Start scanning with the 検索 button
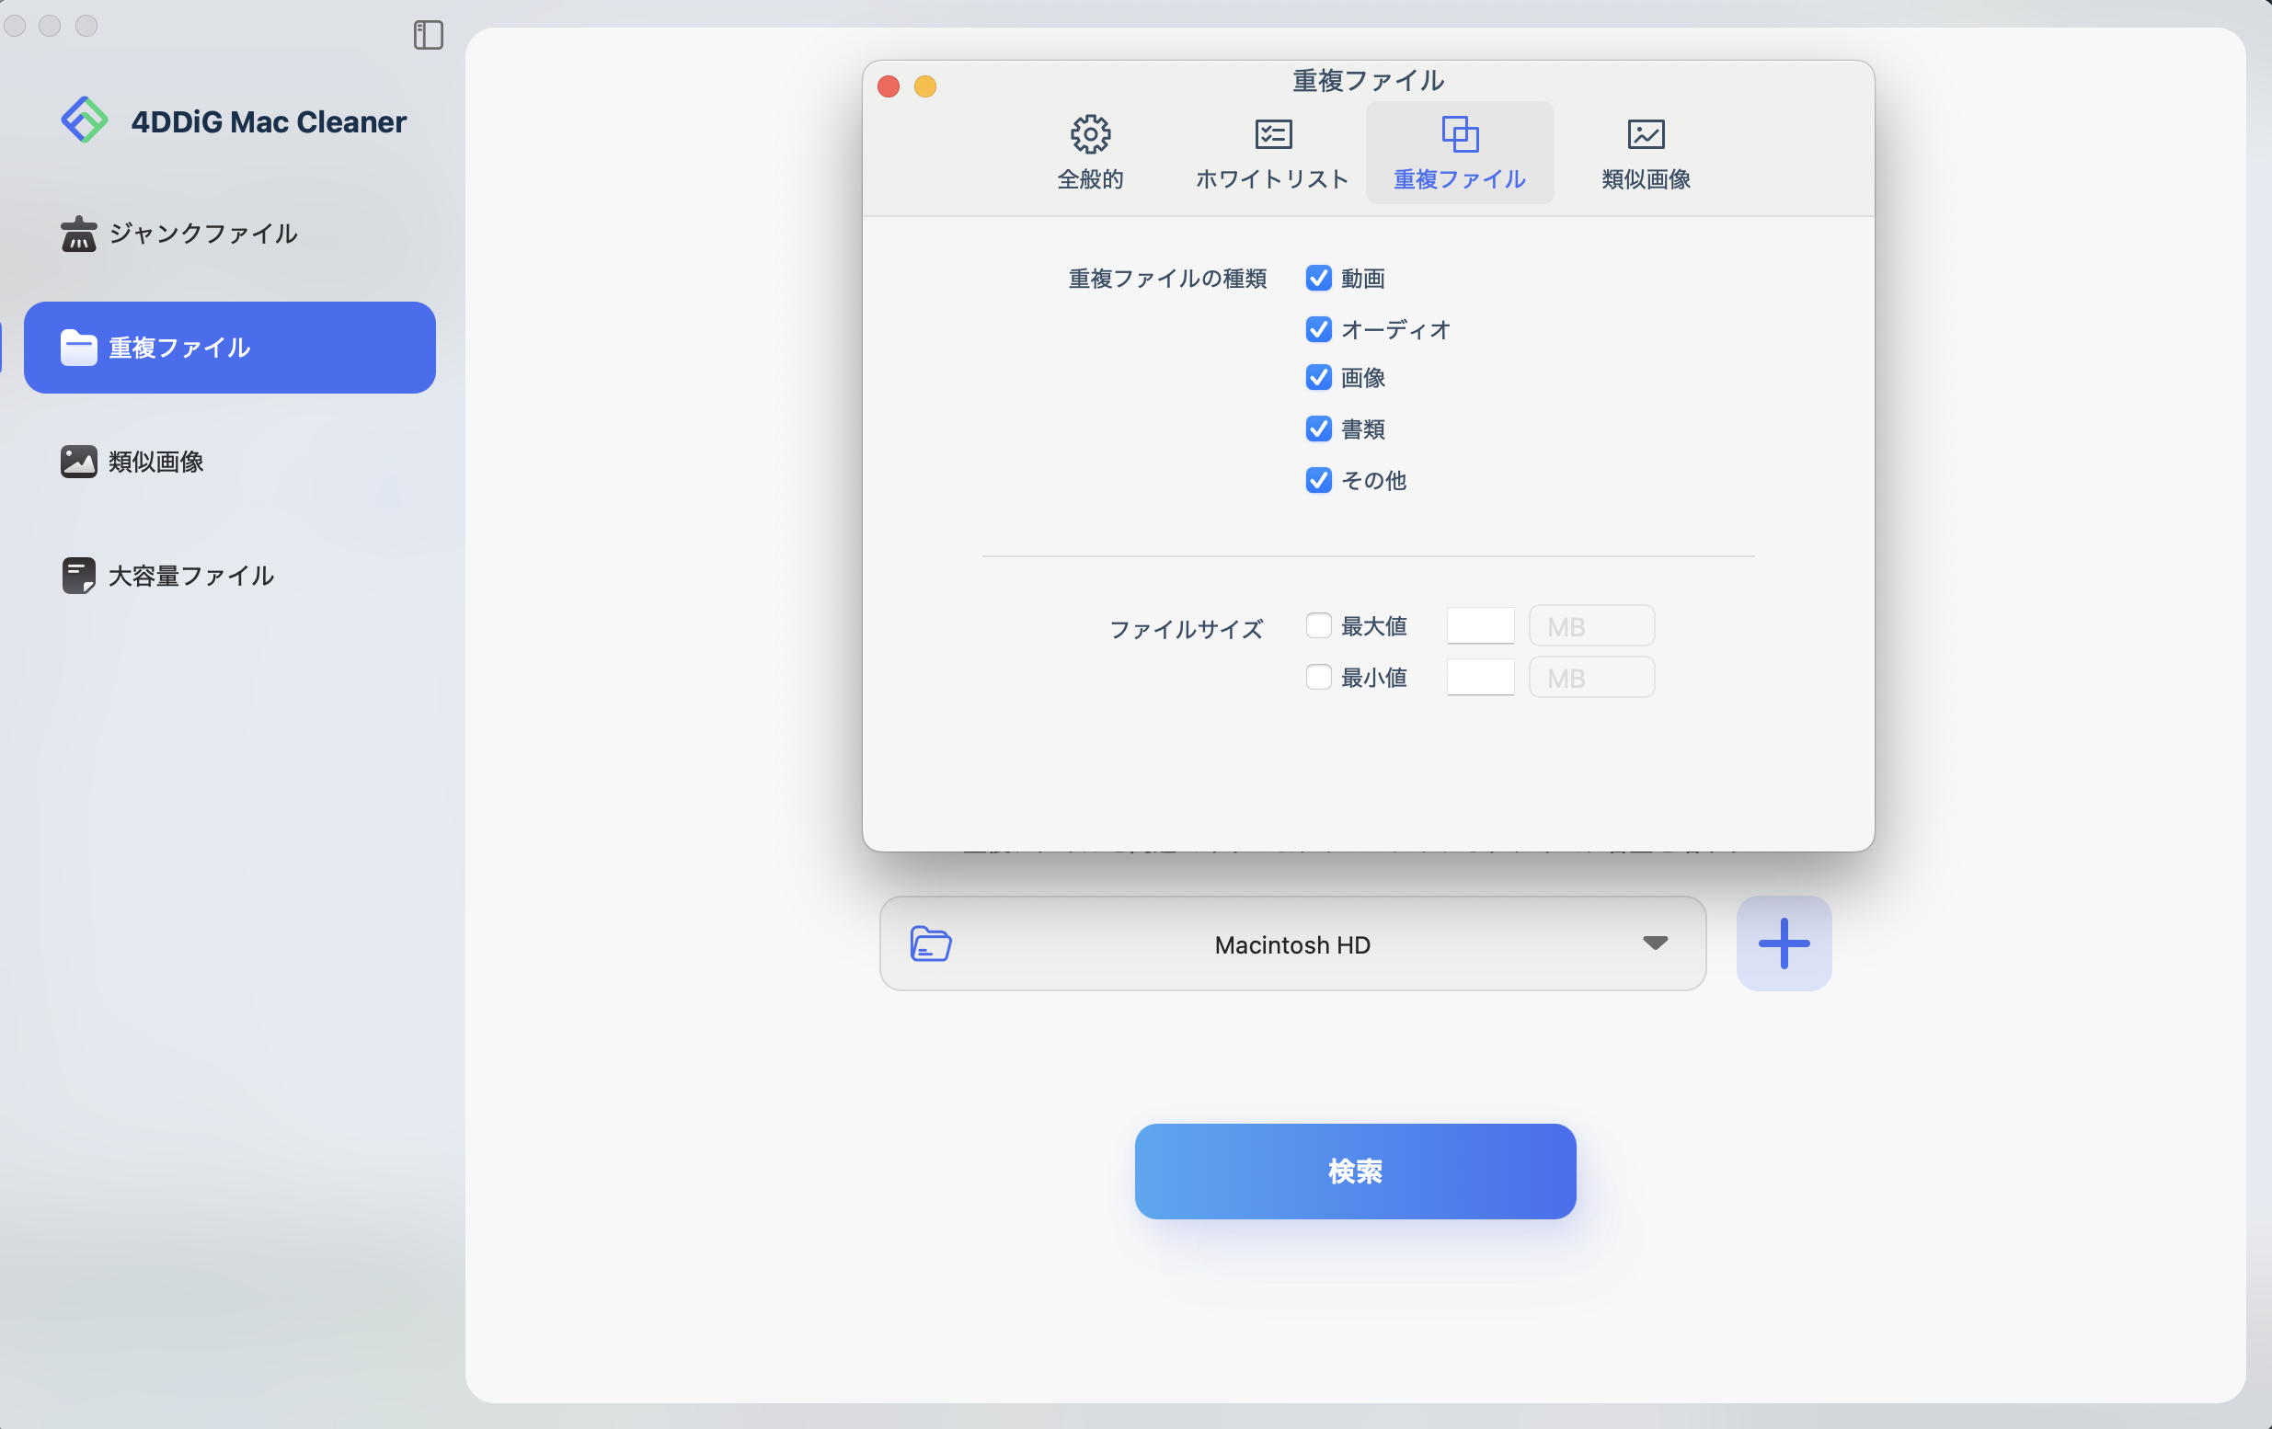2272x1429 pixels. 1354,1172
